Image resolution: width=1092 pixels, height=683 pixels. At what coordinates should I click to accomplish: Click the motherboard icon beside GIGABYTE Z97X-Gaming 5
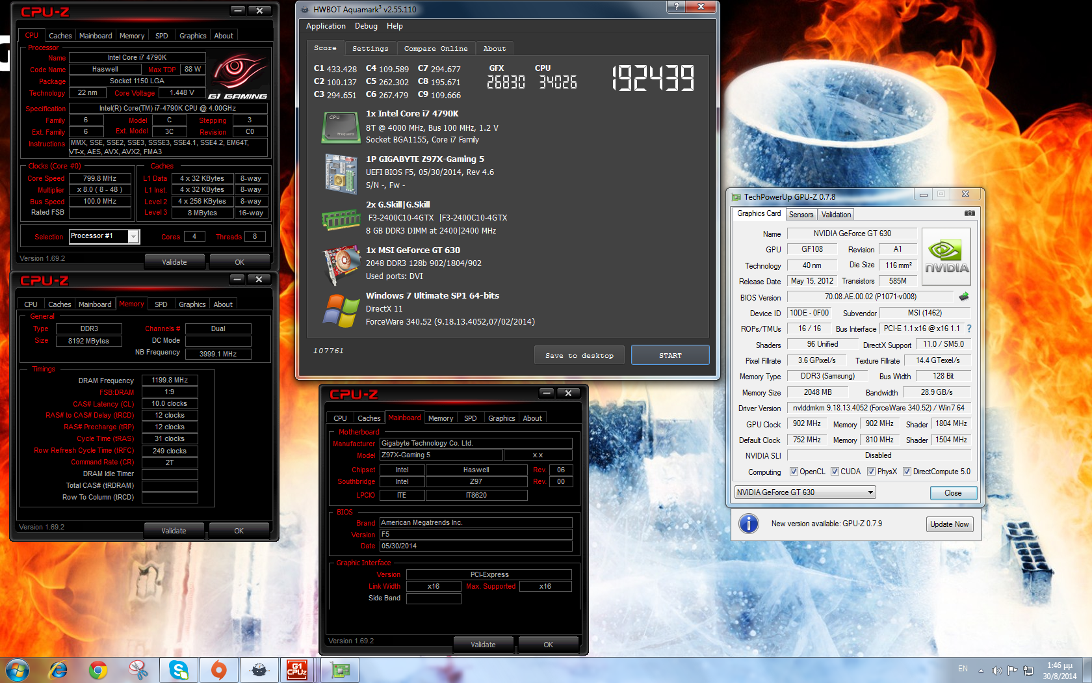(x=341, y=173)
